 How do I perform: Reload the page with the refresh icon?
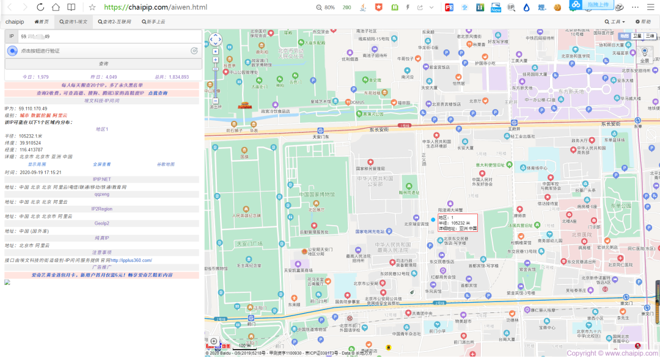tap(40, 7)
